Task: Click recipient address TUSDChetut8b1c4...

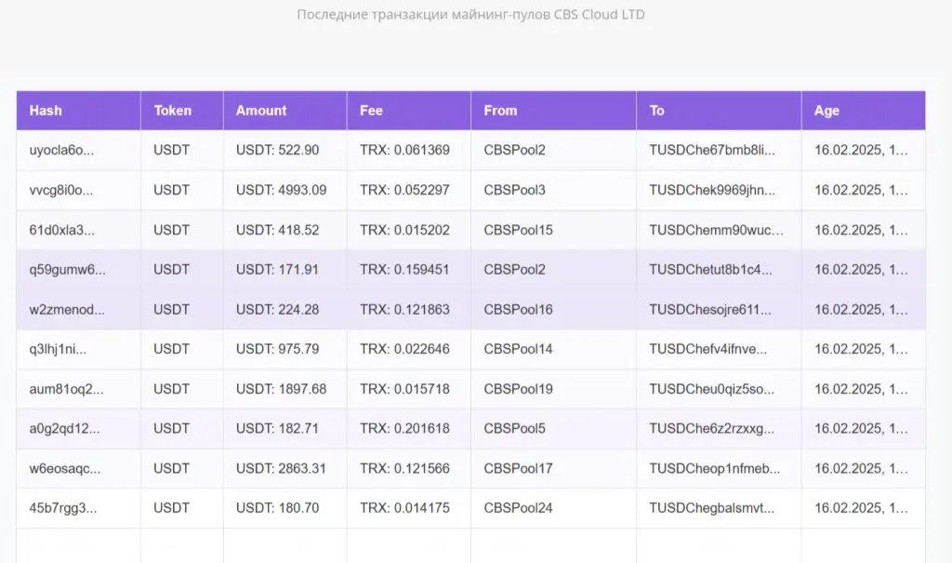Action: point(711,269)
